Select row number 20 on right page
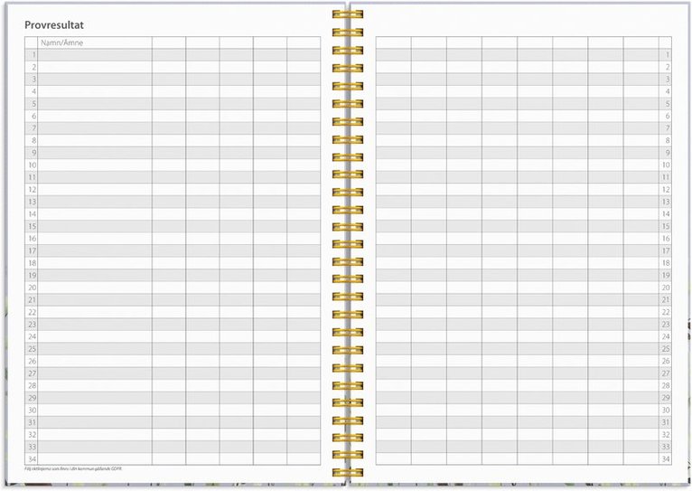 (665, 288)
